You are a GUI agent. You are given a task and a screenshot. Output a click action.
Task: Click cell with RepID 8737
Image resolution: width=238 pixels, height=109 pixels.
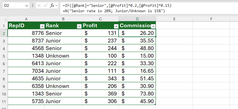[26, 41]
